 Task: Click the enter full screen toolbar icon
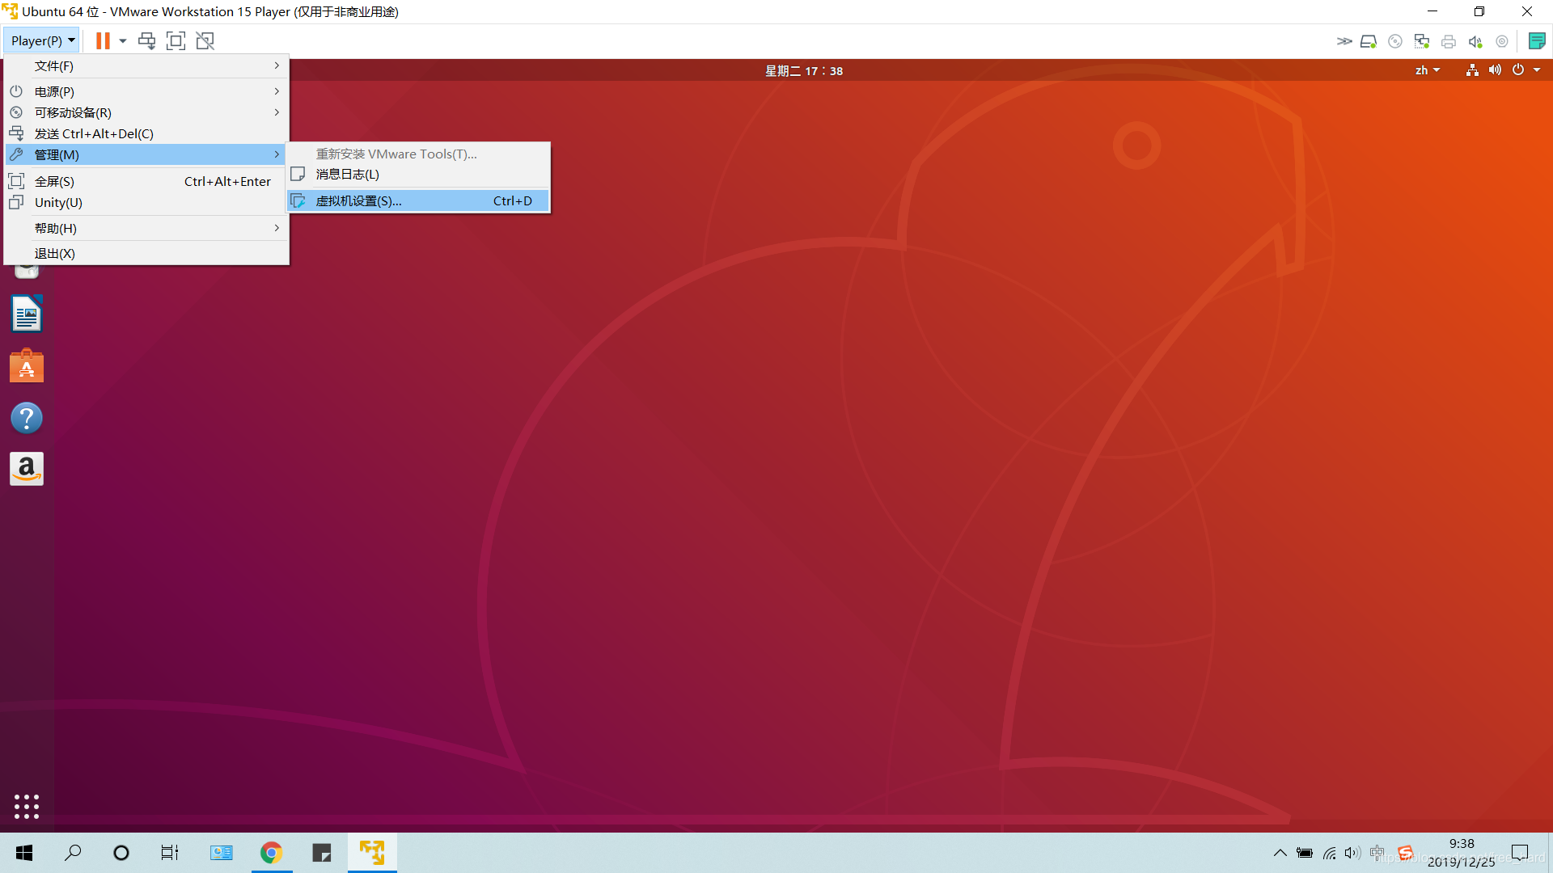click(x=176, y=40)
